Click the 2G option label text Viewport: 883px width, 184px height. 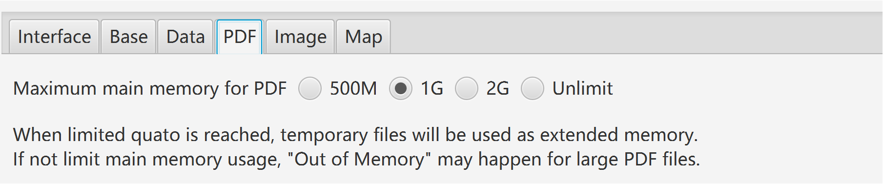pos(498,88)
